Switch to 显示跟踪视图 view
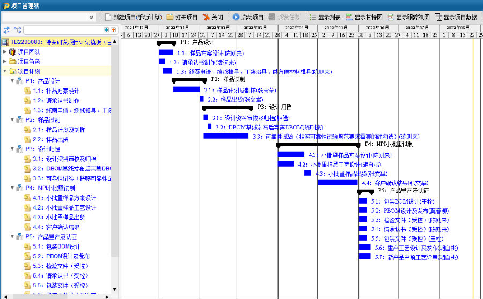This screenshot has height=299, width=483. point(408,17)
